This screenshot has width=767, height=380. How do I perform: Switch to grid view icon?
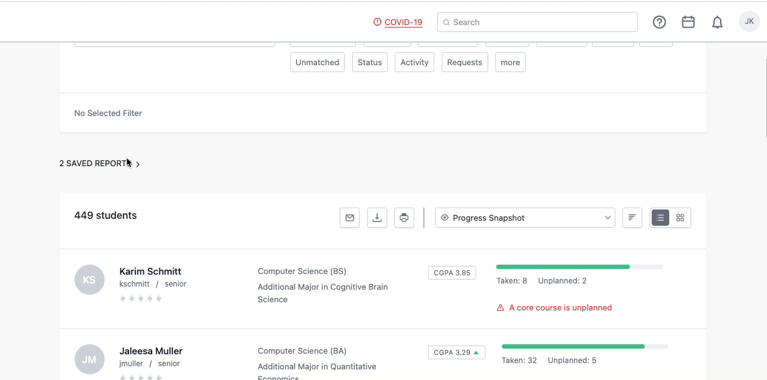click(681, 218)
